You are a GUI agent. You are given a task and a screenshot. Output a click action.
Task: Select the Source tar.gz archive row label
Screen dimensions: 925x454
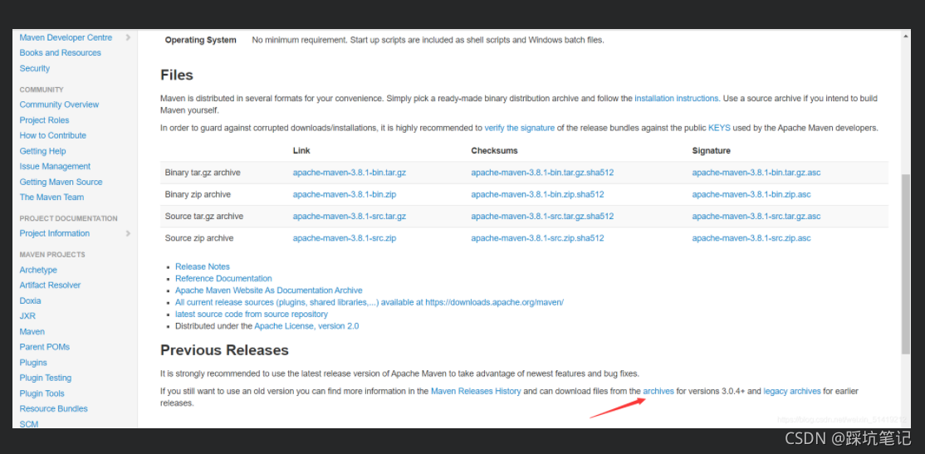tap(204, 217)
